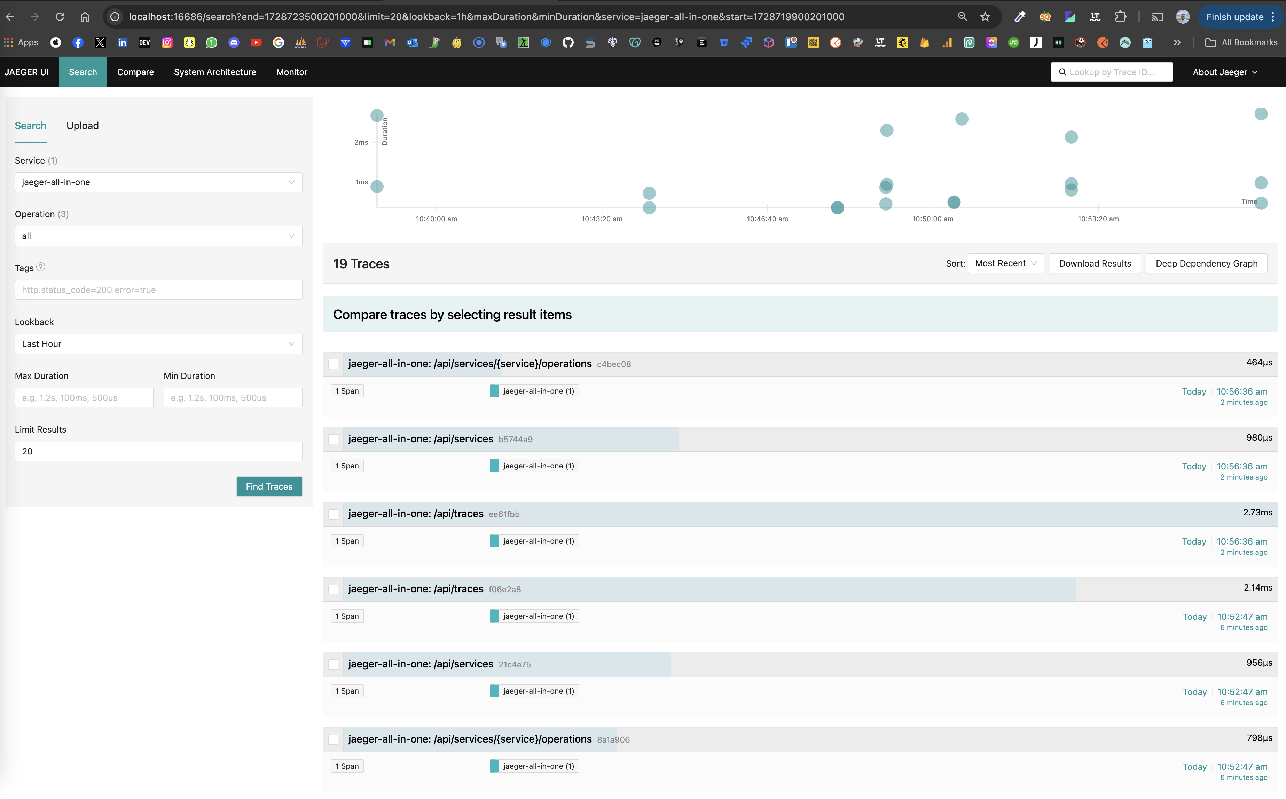Click the Limit Results field
This screenshot has height=799, width=1286.
[x=158, y=451]
